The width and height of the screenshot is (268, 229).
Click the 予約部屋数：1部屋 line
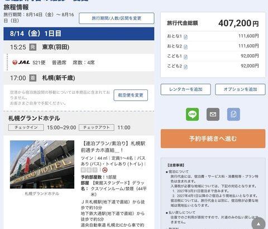coord(99,177)
